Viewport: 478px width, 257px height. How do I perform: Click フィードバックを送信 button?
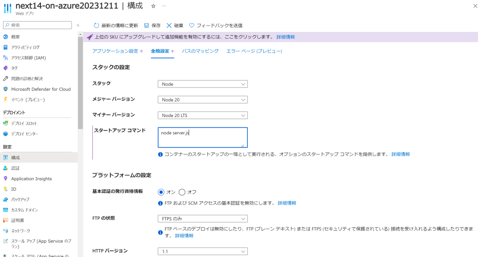[215, 25]
